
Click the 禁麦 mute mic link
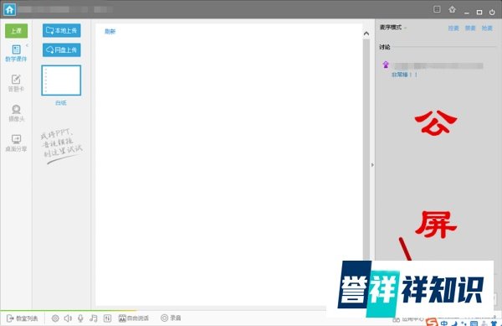[470, 28]
